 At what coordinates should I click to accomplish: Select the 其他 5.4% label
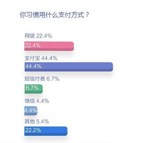tap(37, 121)
